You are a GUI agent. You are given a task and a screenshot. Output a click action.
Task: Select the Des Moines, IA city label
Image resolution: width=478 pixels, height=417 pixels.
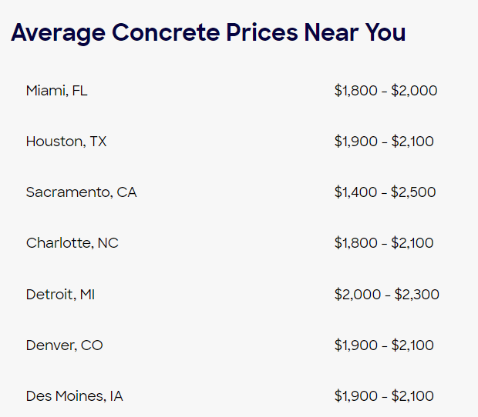point(74,396)
